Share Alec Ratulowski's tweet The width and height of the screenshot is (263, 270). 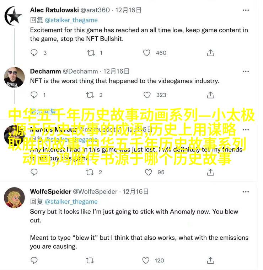[x=210, y=53]
